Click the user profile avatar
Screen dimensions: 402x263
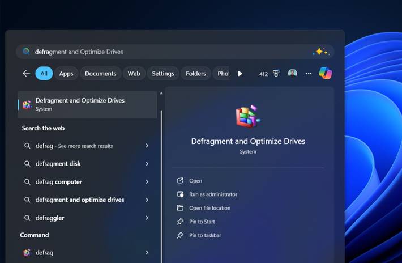pos(292,74)
